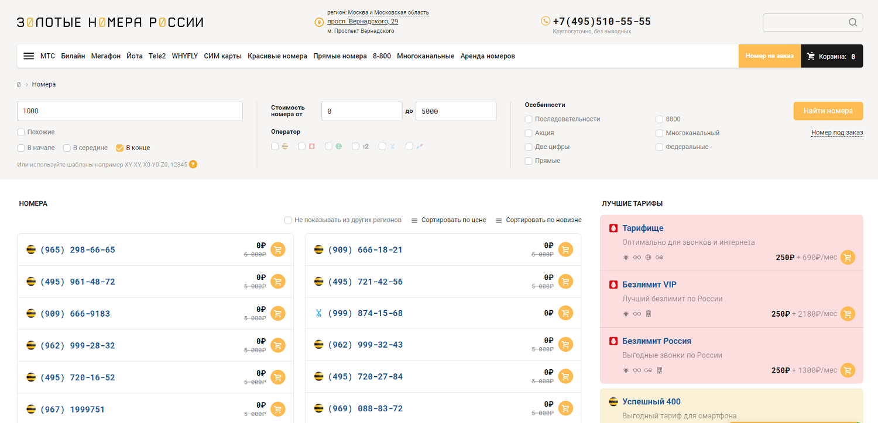Sort numbers via Сортировать по цене
The image size is (878, 423).
point(449,220)
